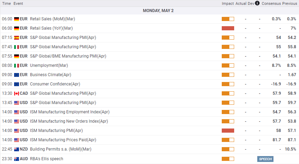Screen dimensions: 299x164
Task: Click the EU flag beside Business Climate
Action: 16,75
